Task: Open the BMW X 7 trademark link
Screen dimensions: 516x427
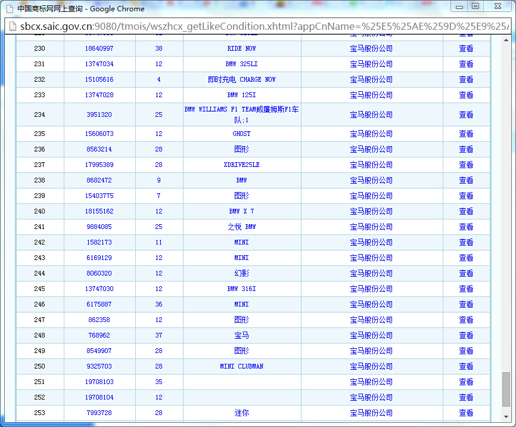Action: pyautogui.click(x=241, y=211)
